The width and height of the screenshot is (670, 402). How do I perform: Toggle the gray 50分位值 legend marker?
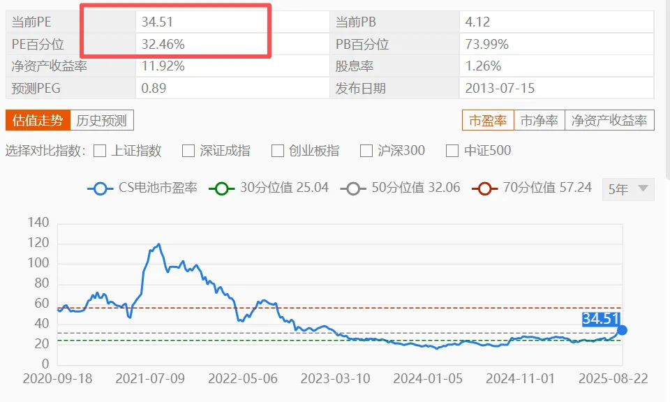coord(354,188)
